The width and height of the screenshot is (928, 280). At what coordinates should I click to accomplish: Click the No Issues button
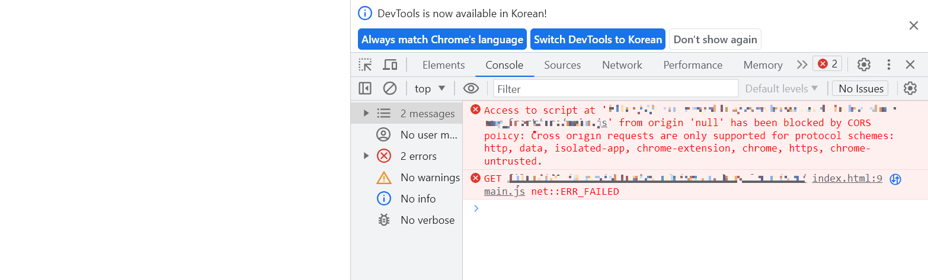coord(860,88)
